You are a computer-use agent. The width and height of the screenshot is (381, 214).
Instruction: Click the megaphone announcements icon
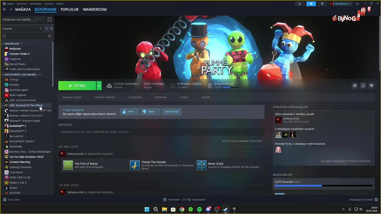coord(311,4)
